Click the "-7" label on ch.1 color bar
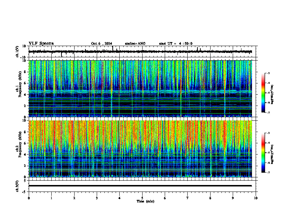Screen dimensions: 288x222 pyautogui.click(x=268, y=112)
